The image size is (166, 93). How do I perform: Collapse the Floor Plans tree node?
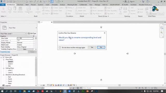[x=4, y=60]
